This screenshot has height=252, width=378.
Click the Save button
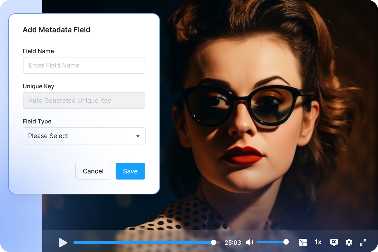point(130,171)
